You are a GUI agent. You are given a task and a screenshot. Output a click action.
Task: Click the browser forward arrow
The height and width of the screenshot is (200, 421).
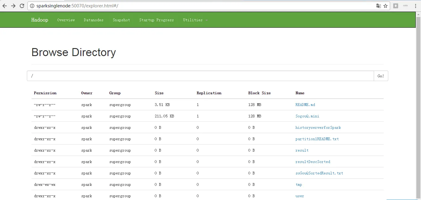pyautogui.click(x=13, y=6)
